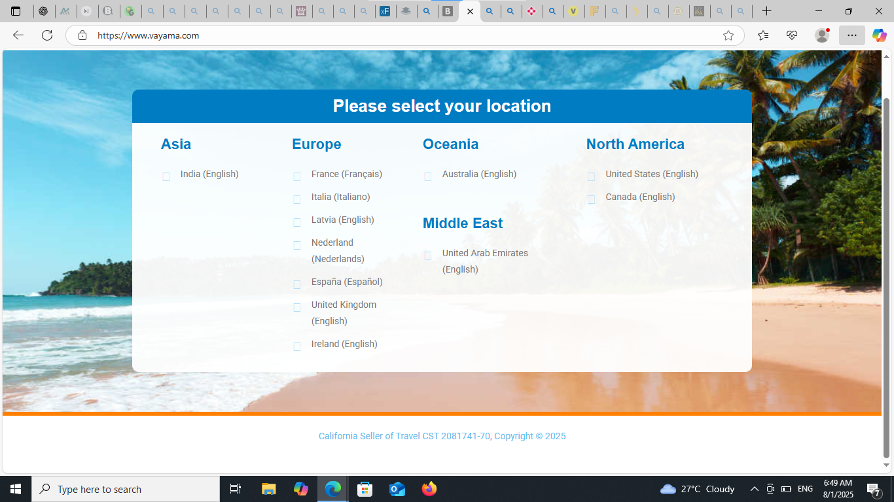Switch to the MY PA icon tab
Viewport: 894px width, 502px height.
tap(699, 11)
